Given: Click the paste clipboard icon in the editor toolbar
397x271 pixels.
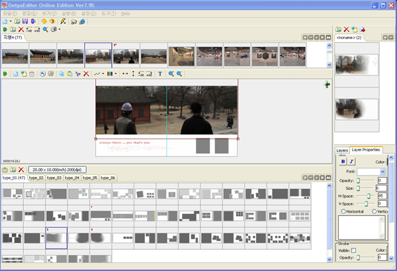Looking at the screenshot, I should 69,74.
